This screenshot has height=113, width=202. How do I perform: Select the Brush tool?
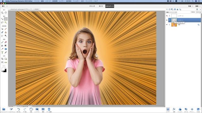pyautogui.click(x=2, y=42)
